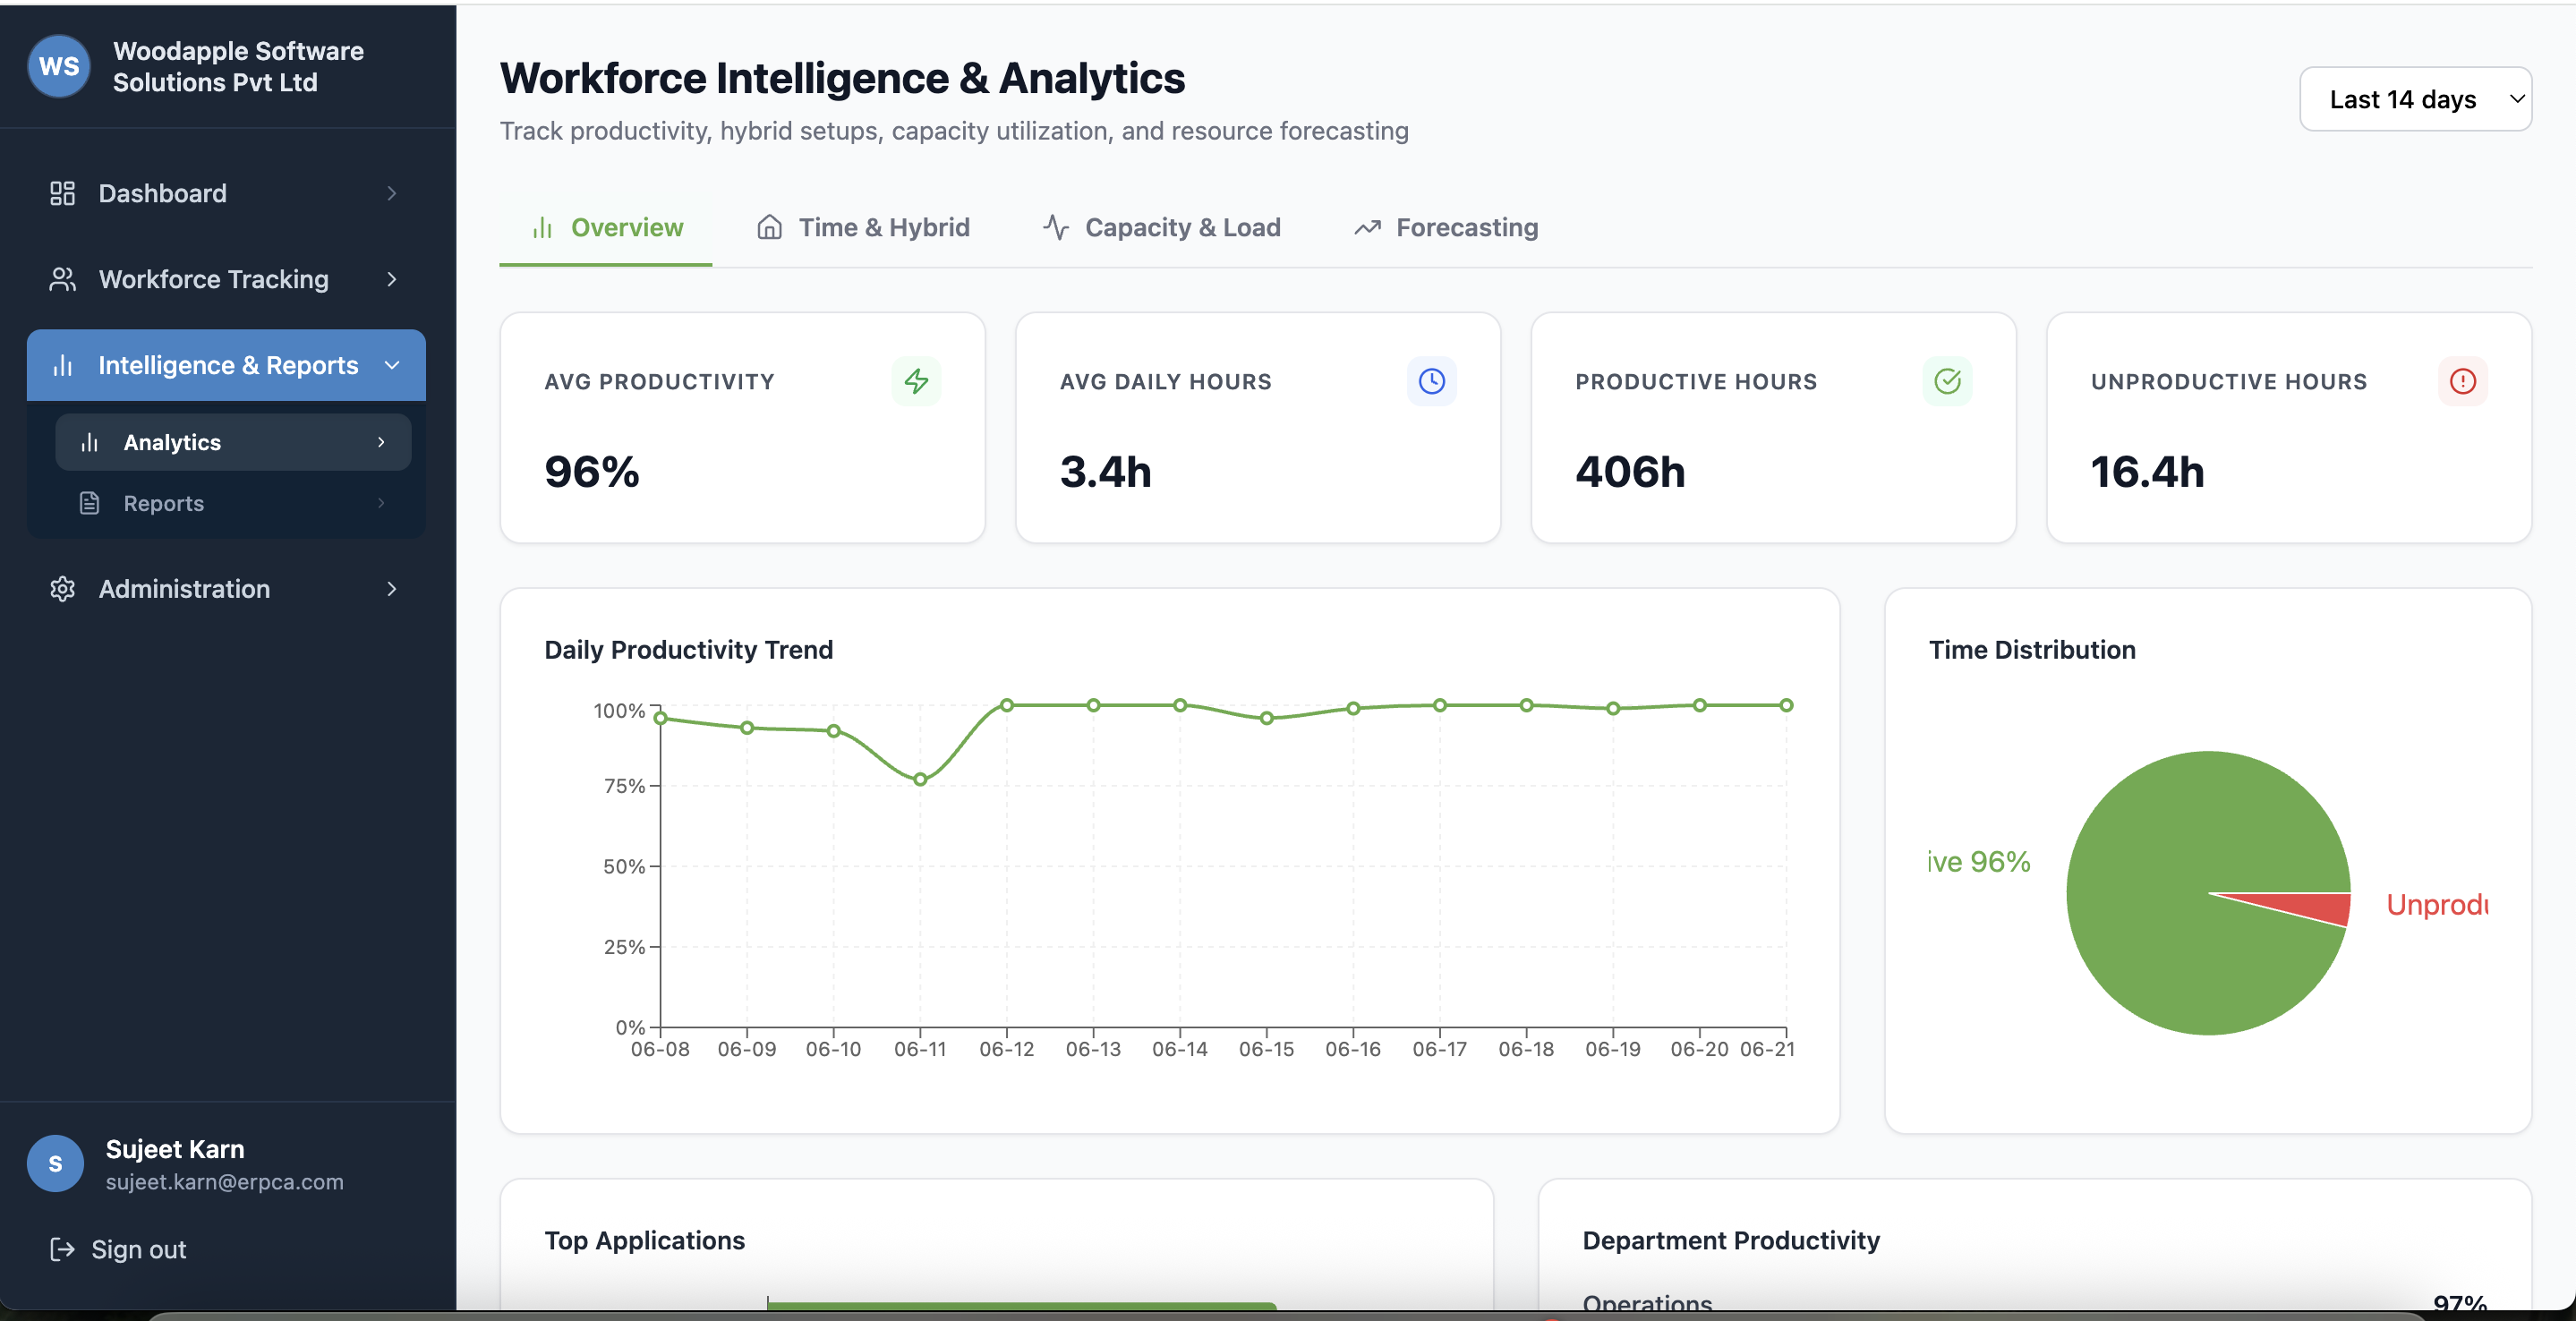Viewport: 2576px width, 1321px height.
Task: Click the pulse icon on Capacity & Load tab
Action: point(1056,227)
